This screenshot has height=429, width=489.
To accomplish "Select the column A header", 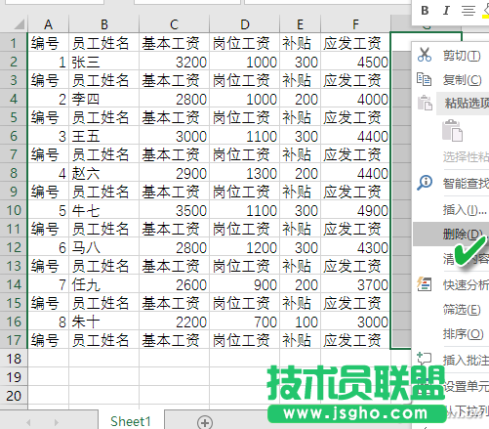I will click(48, 24).
